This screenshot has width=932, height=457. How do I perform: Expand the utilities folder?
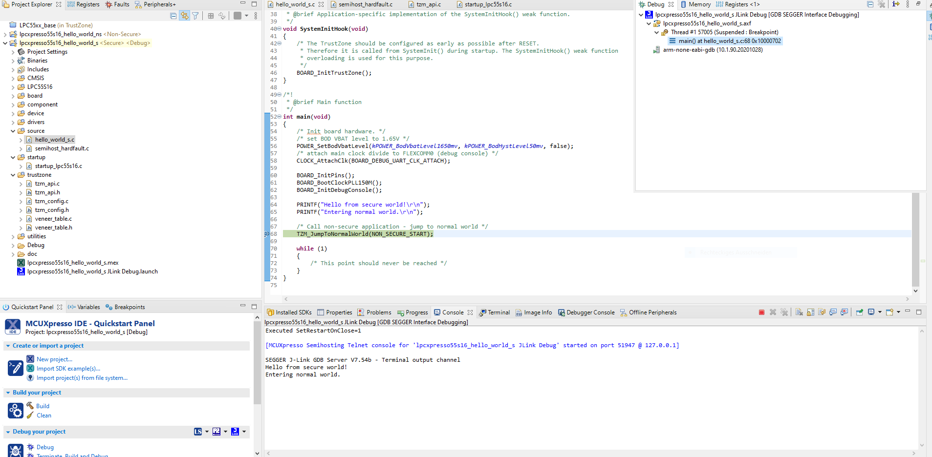(13, 236)
